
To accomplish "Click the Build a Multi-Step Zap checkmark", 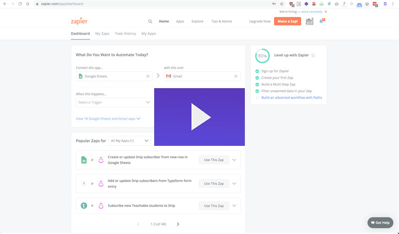I will 257,84.
